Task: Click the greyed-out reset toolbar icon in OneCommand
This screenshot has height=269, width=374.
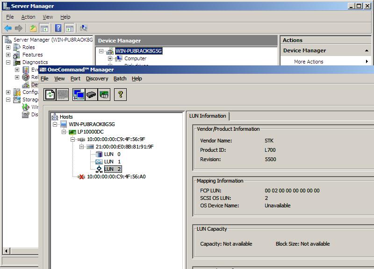Action: click(63, 95)
